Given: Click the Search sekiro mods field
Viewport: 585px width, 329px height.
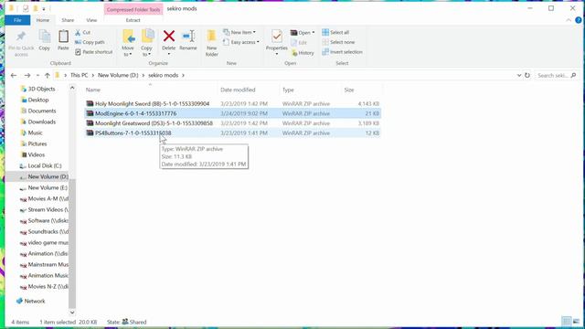Looking at the screenshot, I should tap(557, 75).
